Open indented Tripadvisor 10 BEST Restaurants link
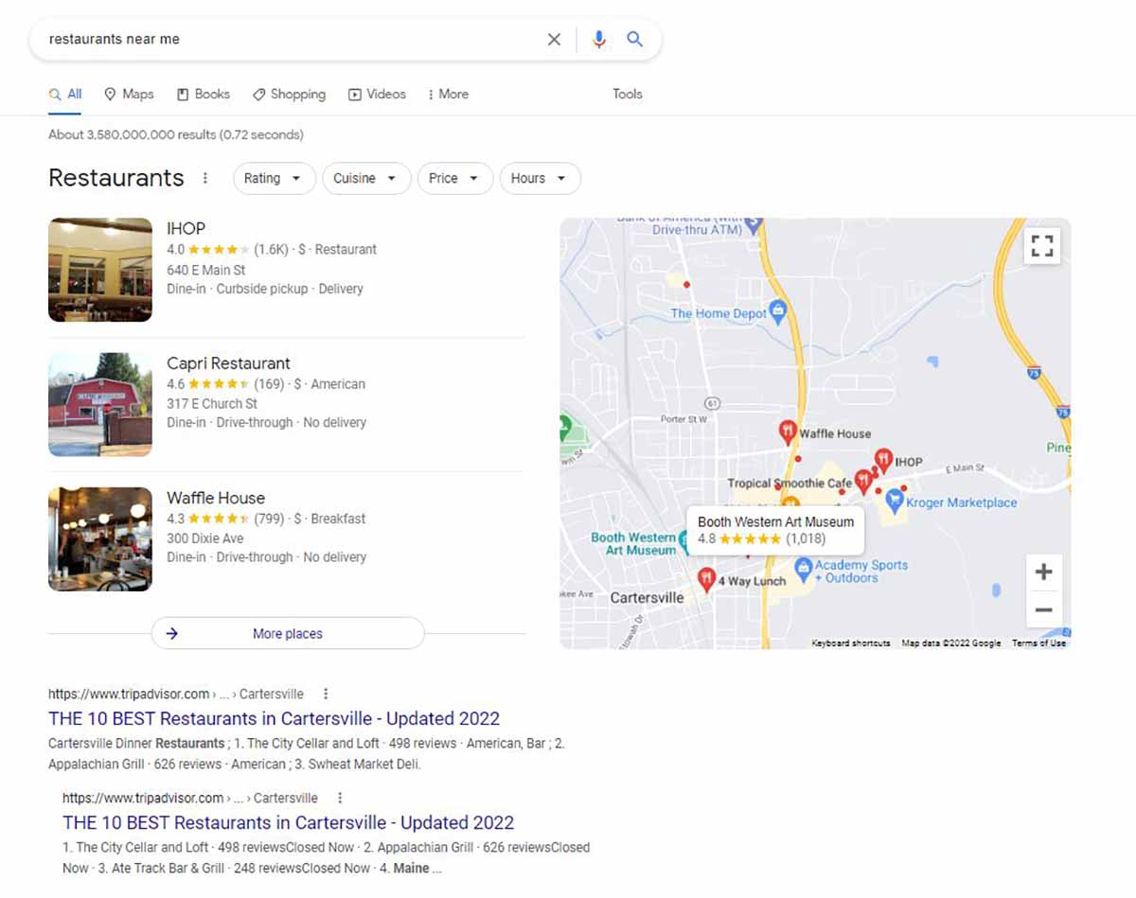Image resolution: width=1136 pixels, height=898 pixels. pos(288,822)
